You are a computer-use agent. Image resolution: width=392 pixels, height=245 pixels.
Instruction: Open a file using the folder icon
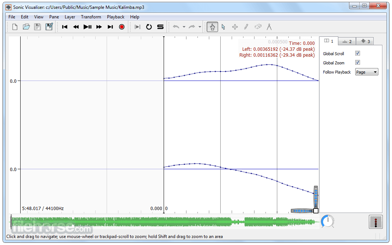(26, 27)
